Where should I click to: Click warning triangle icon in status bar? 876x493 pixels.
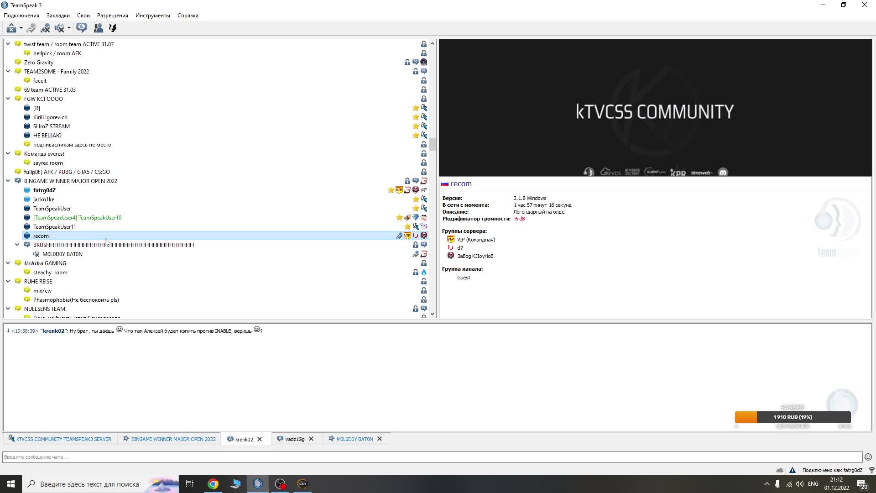point(793,470)
